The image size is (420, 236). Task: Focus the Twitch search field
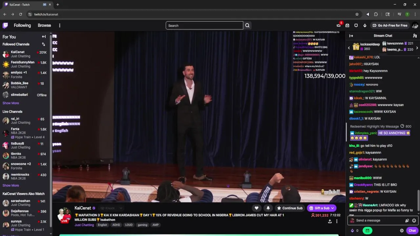[x=204, y=26]
